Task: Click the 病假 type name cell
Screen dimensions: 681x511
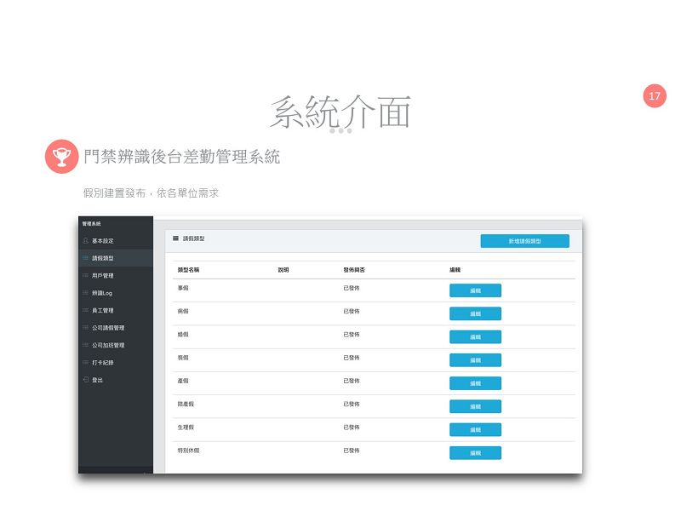Action: point(183,311)
